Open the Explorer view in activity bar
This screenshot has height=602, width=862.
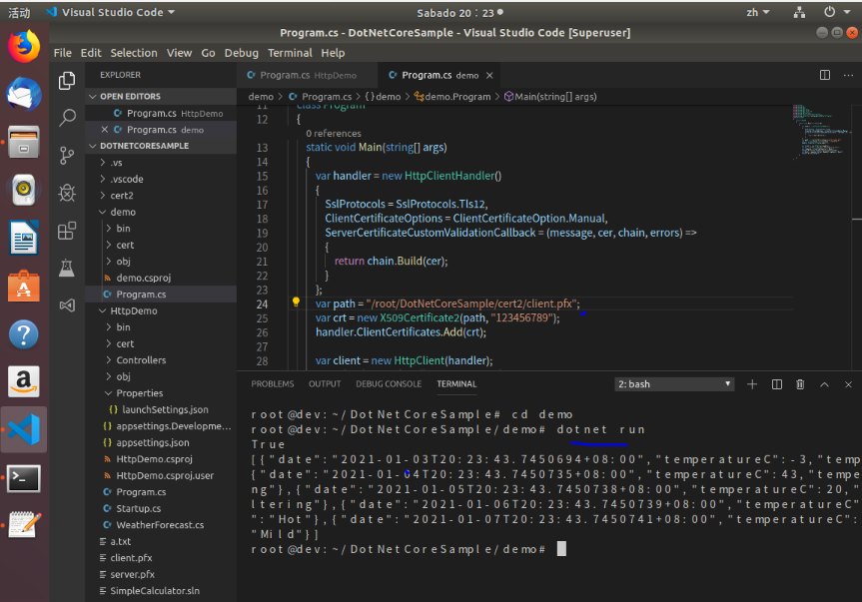pyautogui.click(x=67, y=81)
